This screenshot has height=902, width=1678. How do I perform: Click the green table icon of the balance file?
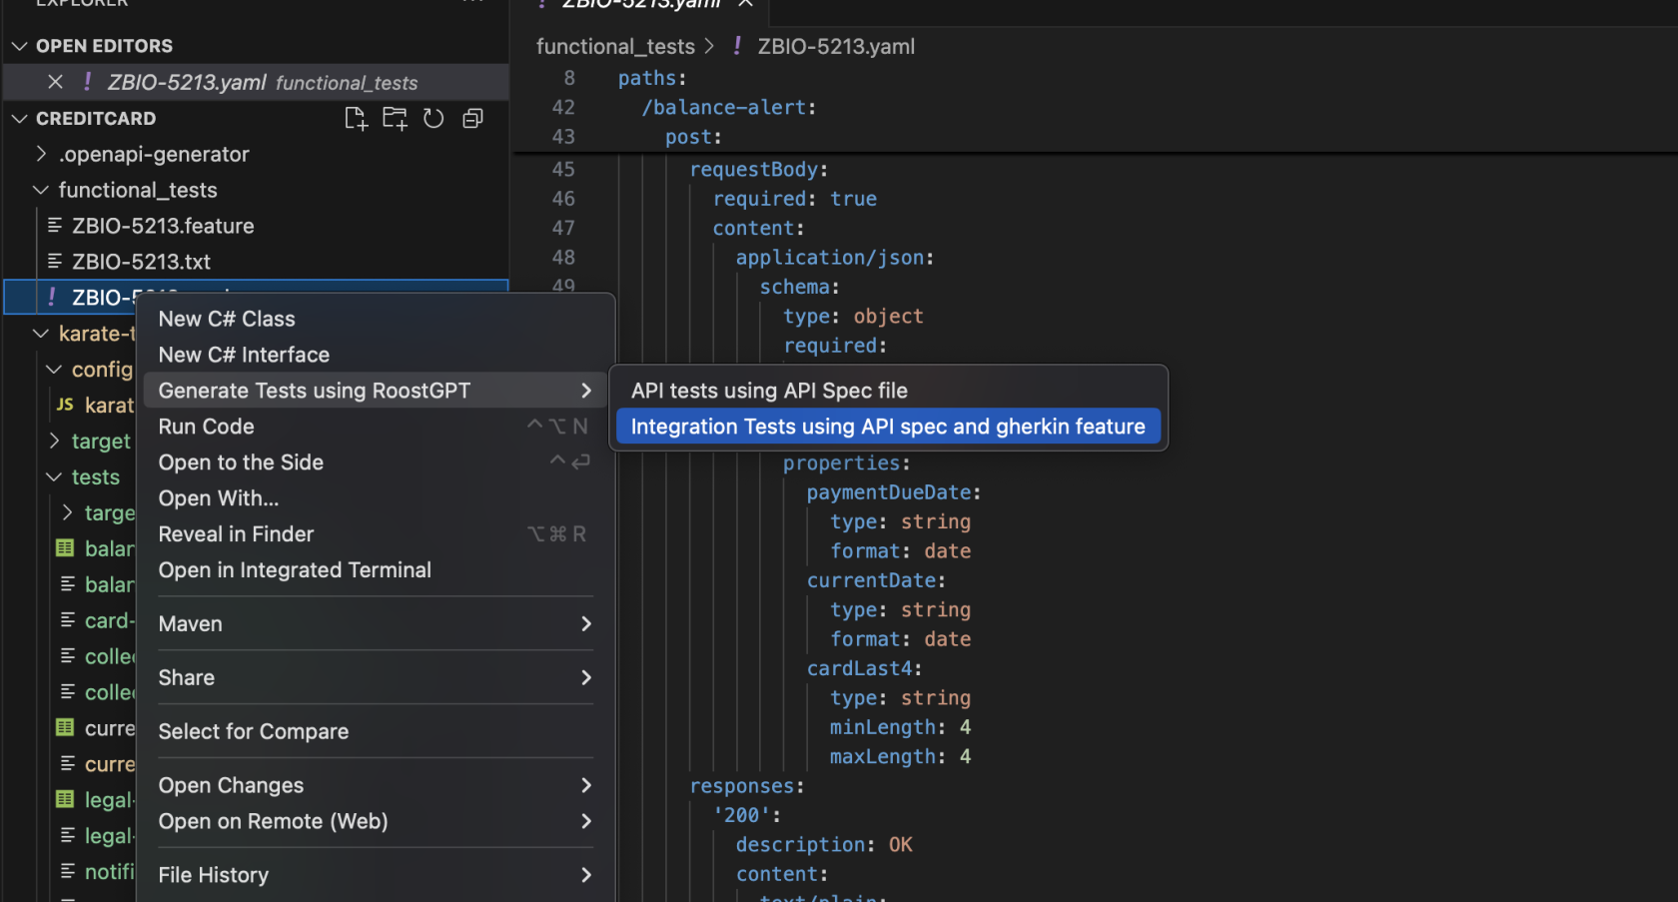[x=65, y=548]
